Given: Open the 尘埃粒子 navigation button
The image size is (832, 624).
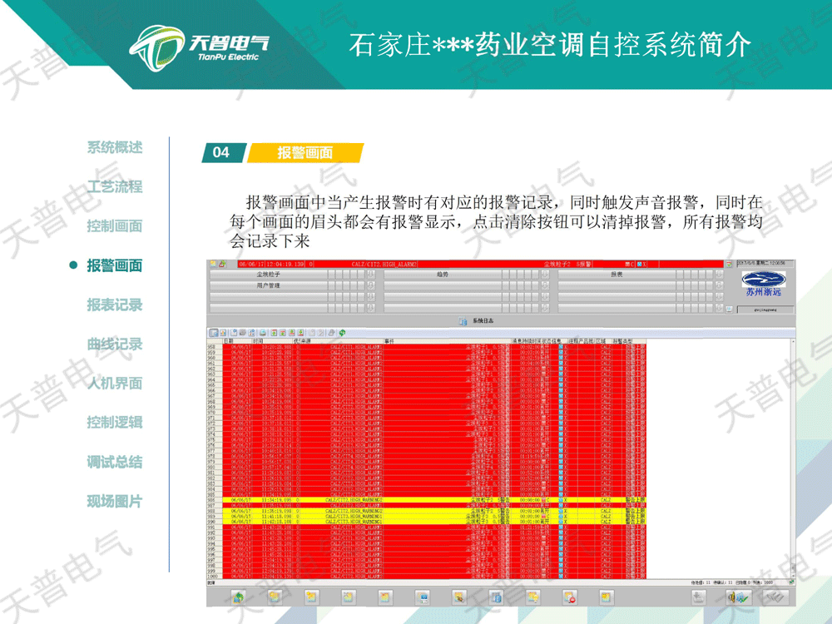Looking at the screenshot, I should pyautogui.click(x=268, y=275).
